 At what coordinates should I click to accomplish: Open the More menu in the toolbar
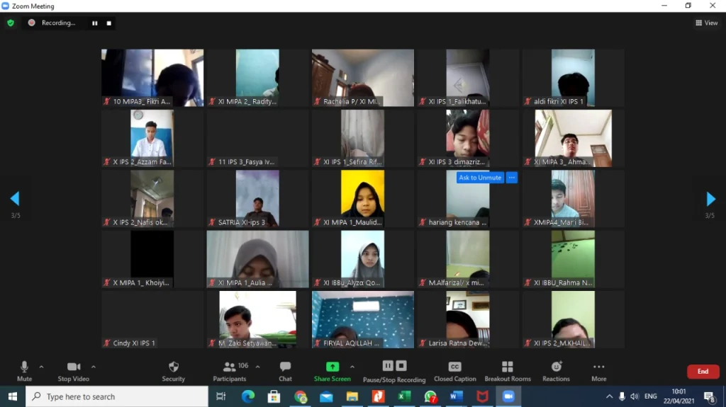[x=598, y=371]
